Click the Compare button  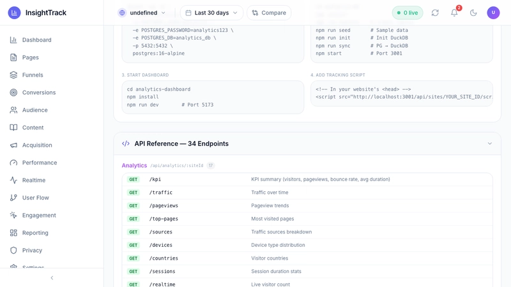269,13
